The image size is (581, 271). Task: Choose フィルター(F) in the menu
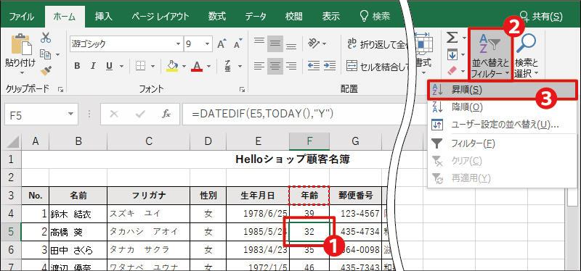[x=502, y=143]
